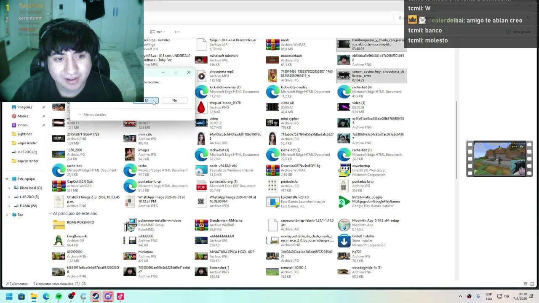This screenshot has height=303, width=539.
Task: Select the 'mini calu' JPG thumbnail
Action: pos(130,138)
